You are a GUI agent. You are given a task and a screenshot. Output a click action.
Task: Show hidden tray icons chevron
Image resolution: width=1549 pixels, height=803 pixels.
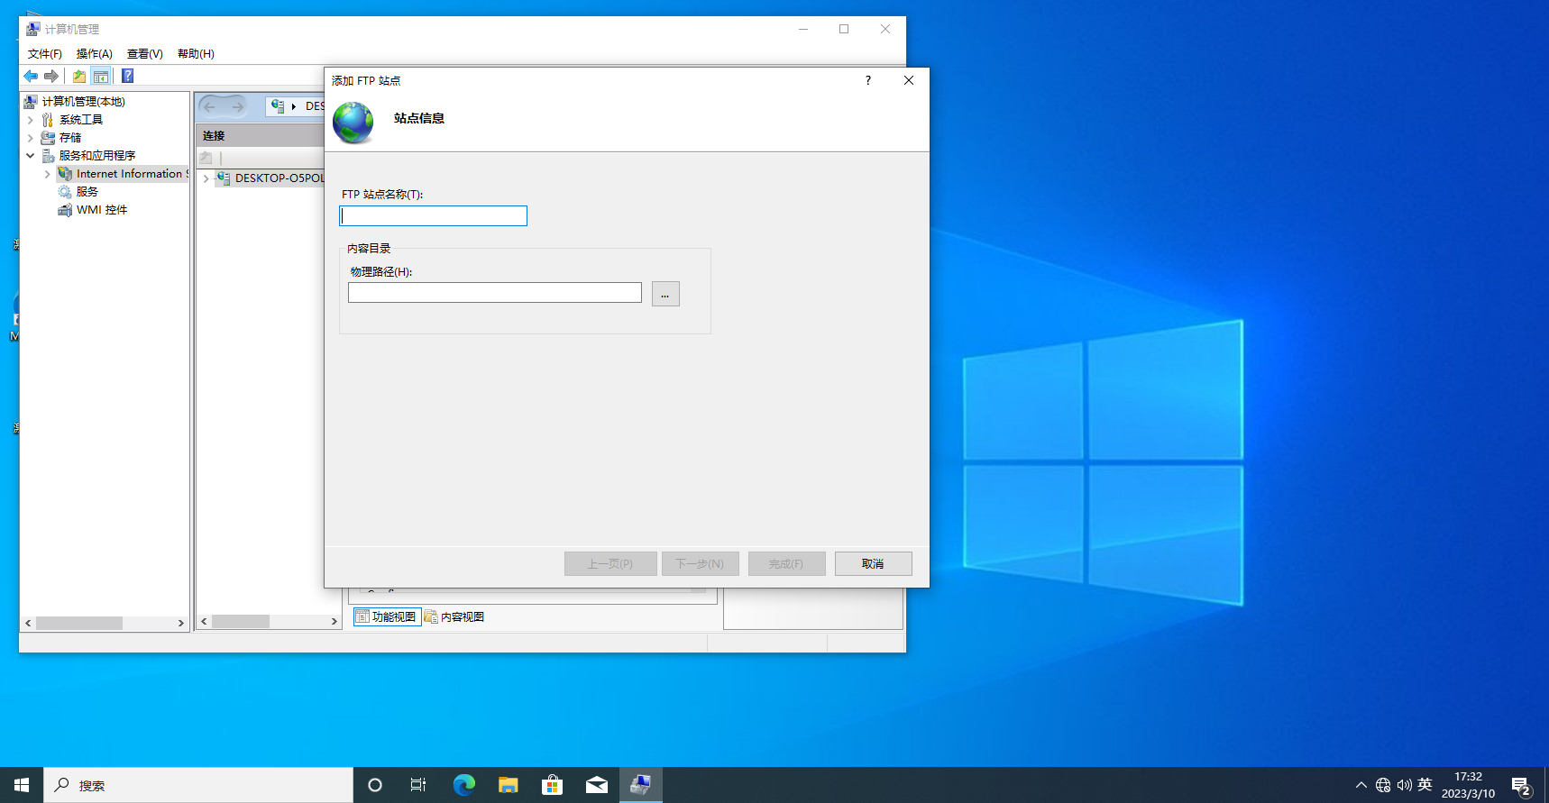[1361, 785]
